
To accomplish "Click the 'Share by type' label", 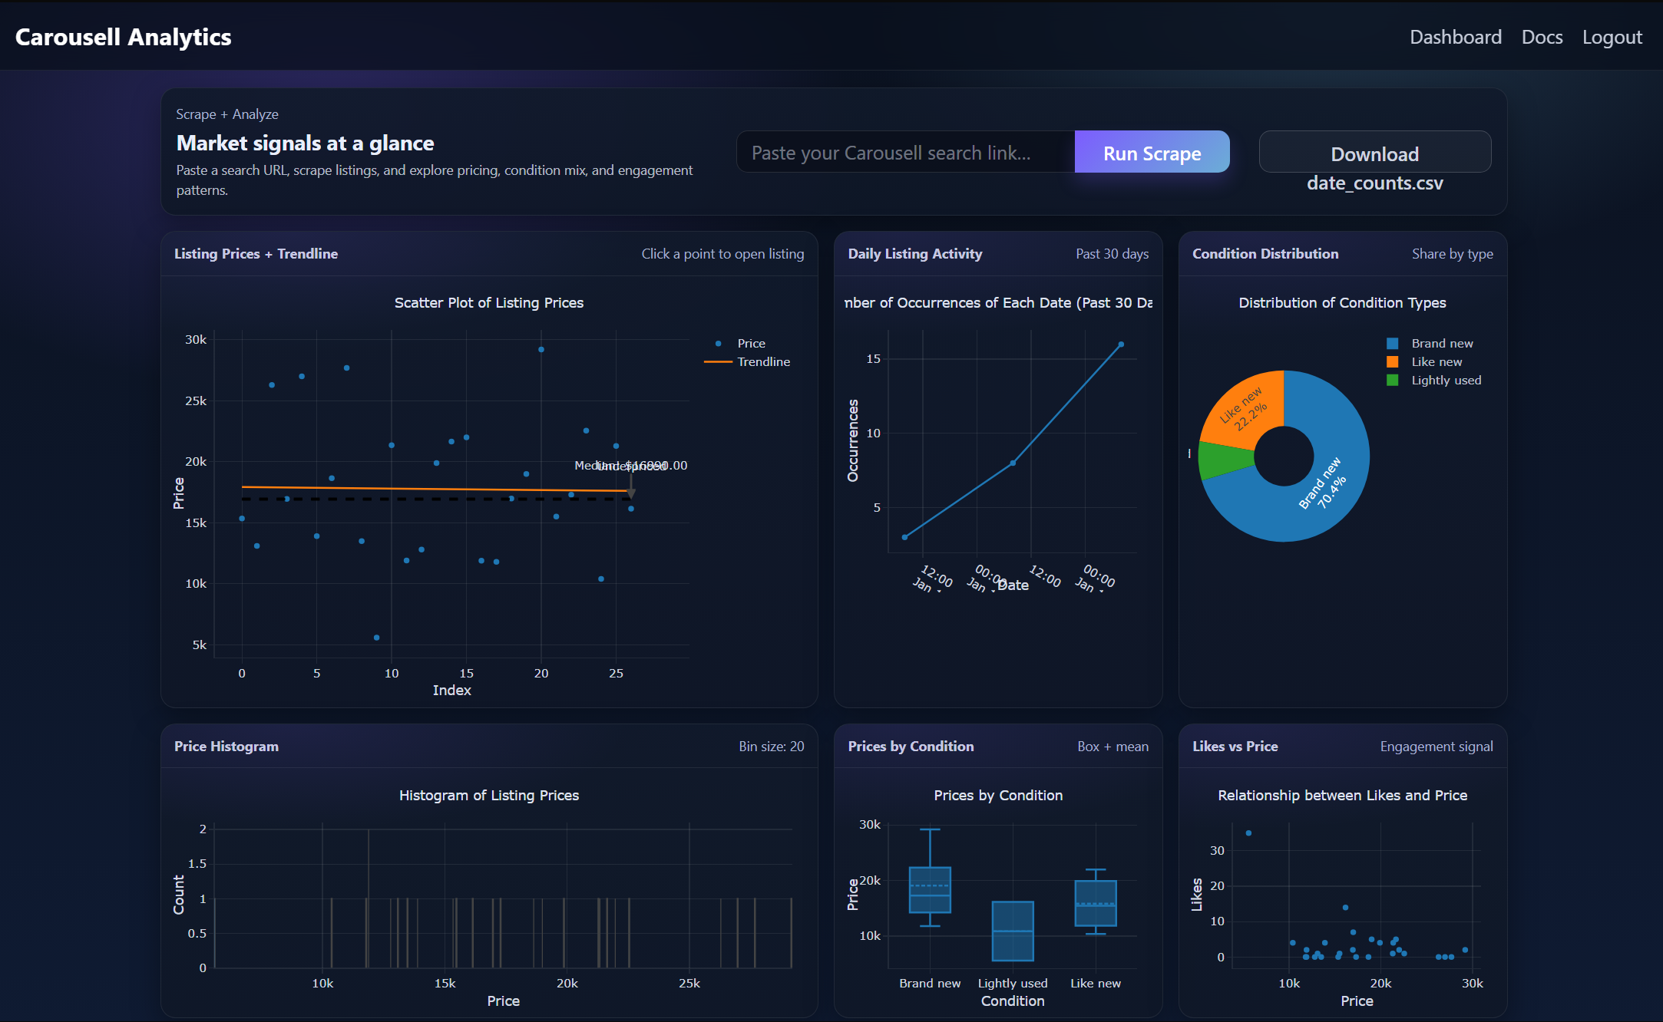I will (x=1452, y=254).
